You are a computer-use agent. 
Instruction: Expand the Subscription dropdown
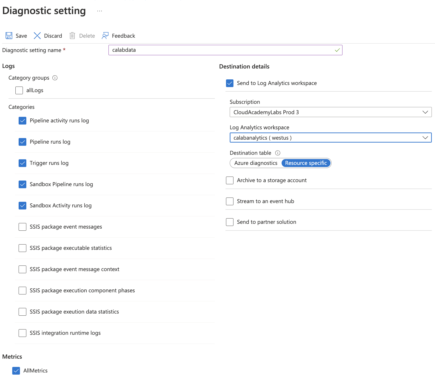tap(330, 112)
